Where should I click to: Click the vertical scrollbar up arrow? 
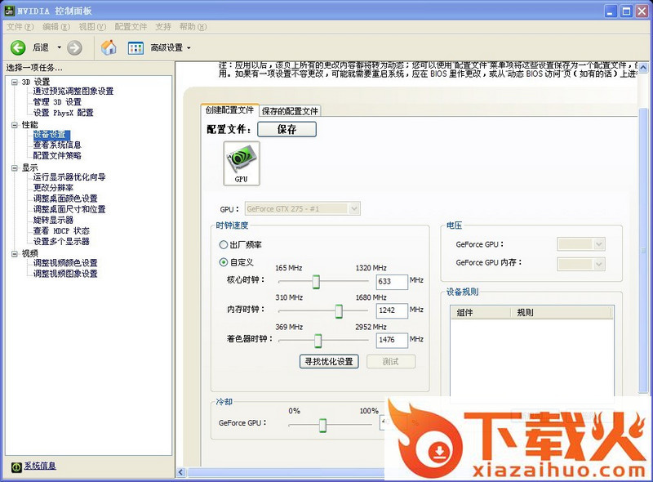click(643, 68)
